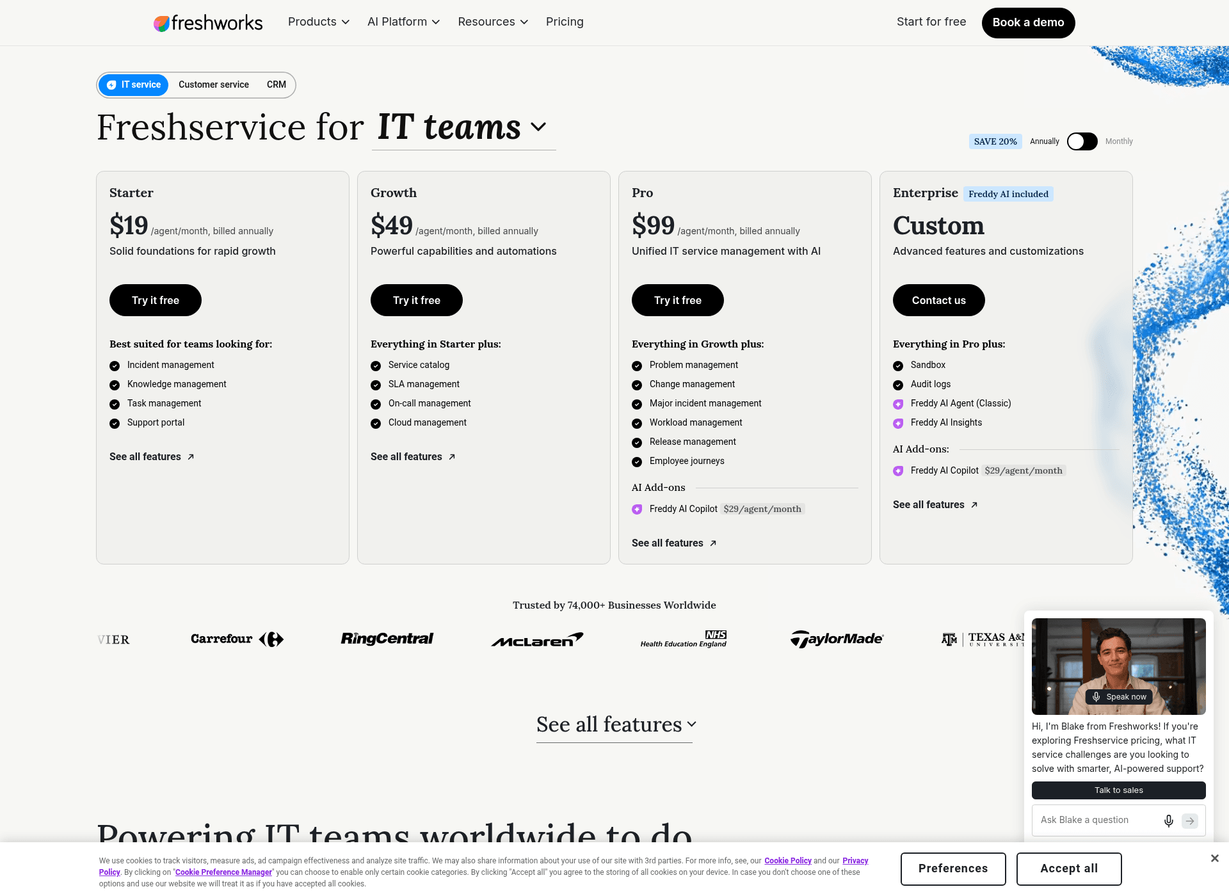Image resolution: width=1229 pixels, height=896 pixels.
Task: Click the SAVE 20% badge
Action: 995,141
